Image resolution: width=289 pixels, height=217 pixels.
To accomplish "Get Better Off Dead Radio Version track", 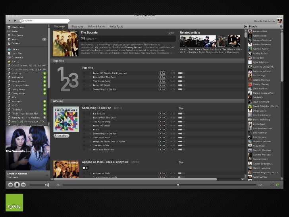I will pos(162,73).
